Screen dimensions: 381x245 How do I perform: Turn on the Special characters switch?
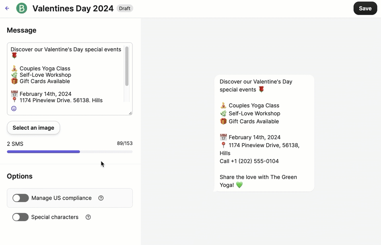(21, 217)
